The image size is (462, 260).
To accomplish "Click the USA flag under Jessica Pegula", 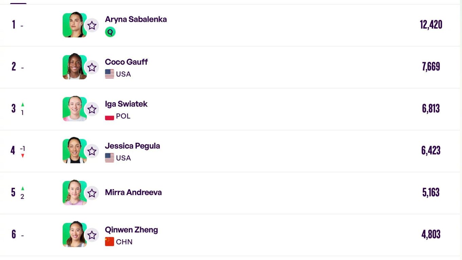I will [109, 158].
